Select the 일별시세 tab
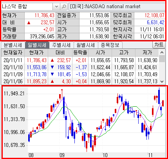168x159 pixels. pos(37,45)
